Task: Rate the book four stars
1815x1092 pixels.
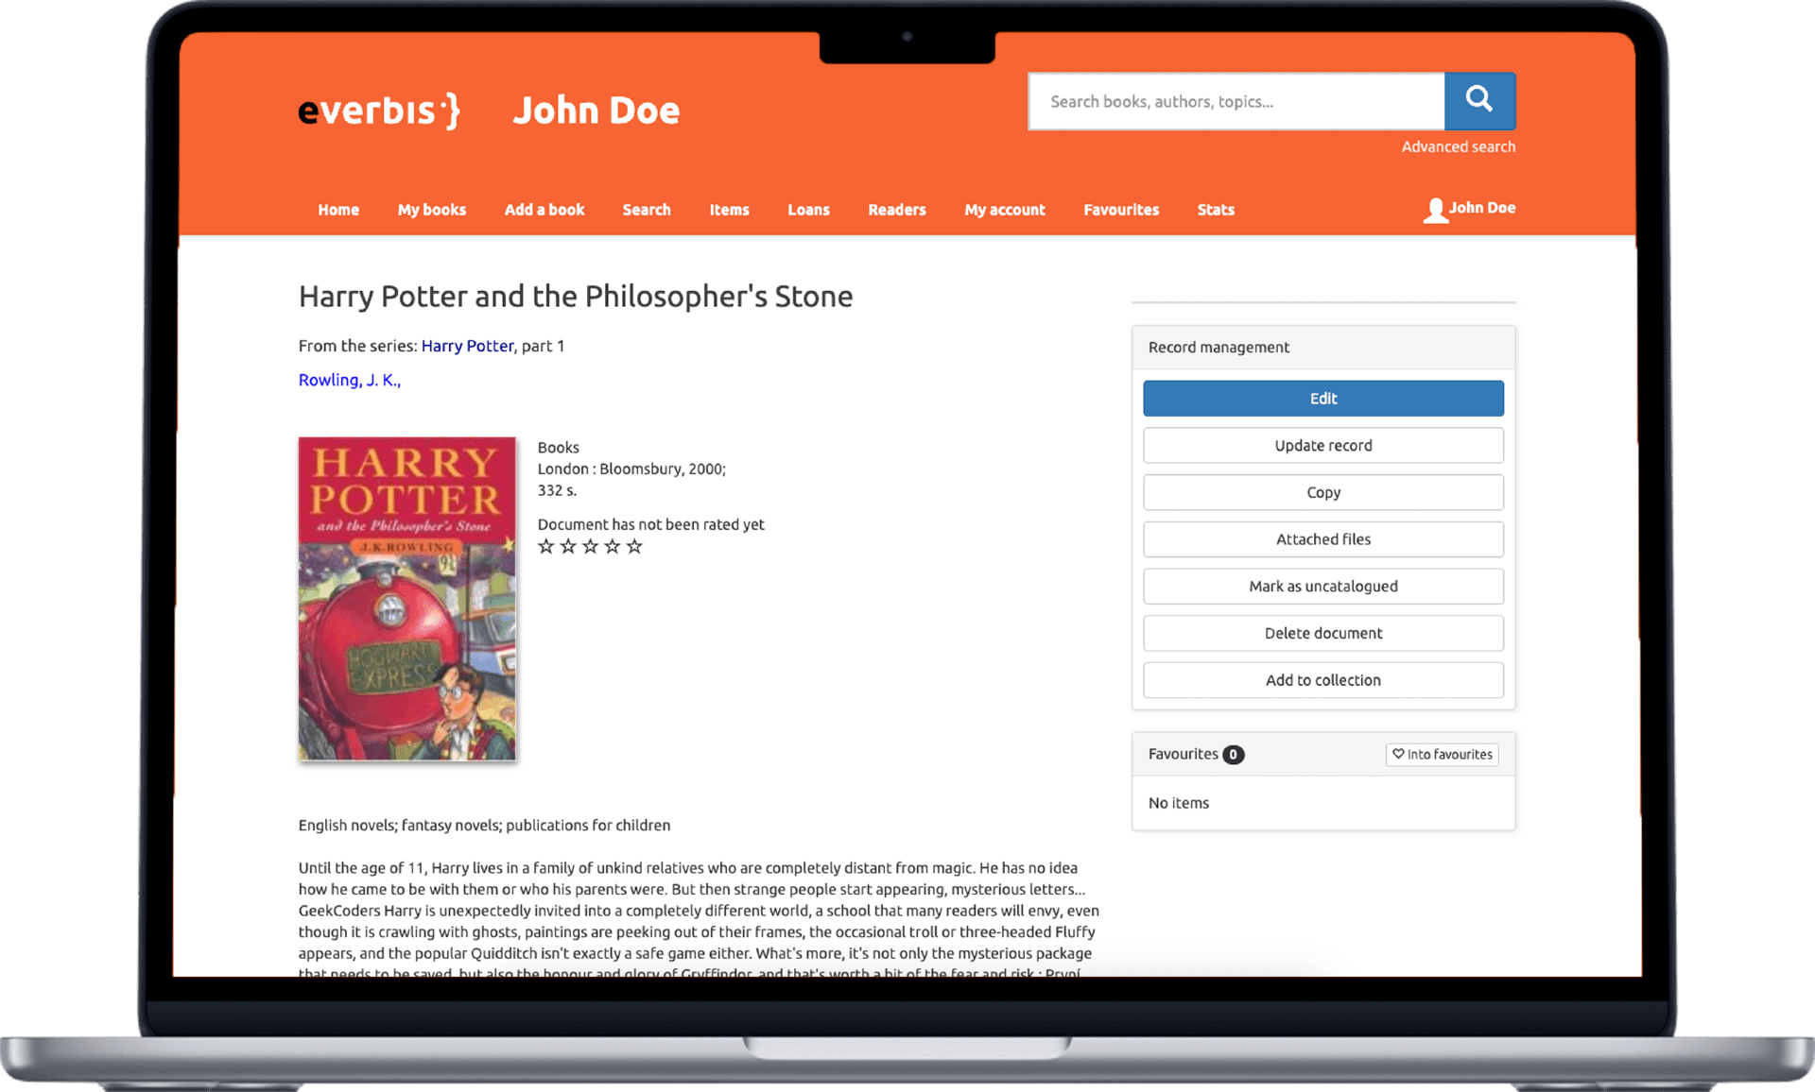Action: (x=613, y=546)
